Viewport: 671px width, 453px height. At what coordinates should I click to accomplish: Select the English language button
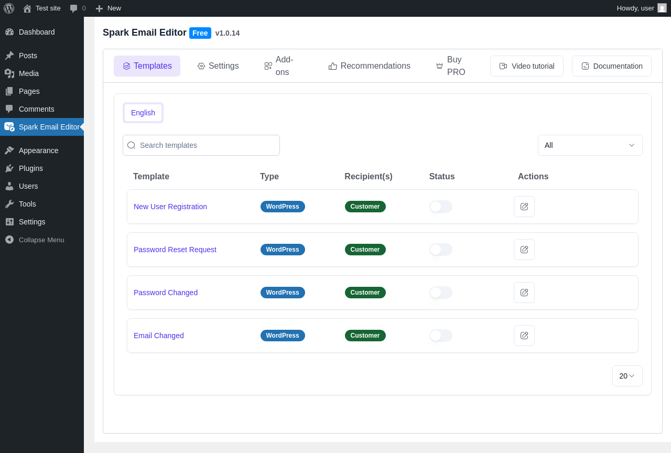tap(143, 113)
